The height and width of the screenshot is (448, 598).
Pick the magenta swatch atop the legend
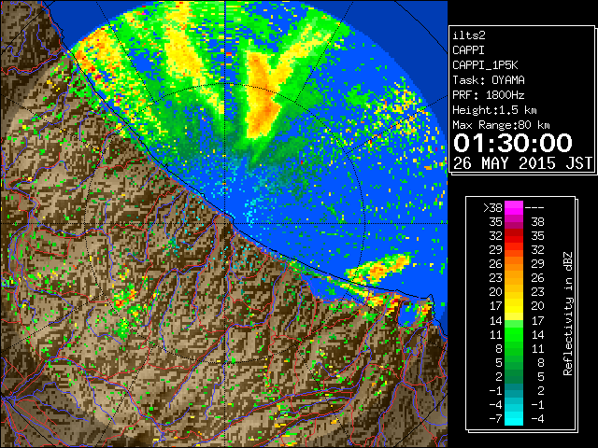pyautogui.click(x=514, y=208)
